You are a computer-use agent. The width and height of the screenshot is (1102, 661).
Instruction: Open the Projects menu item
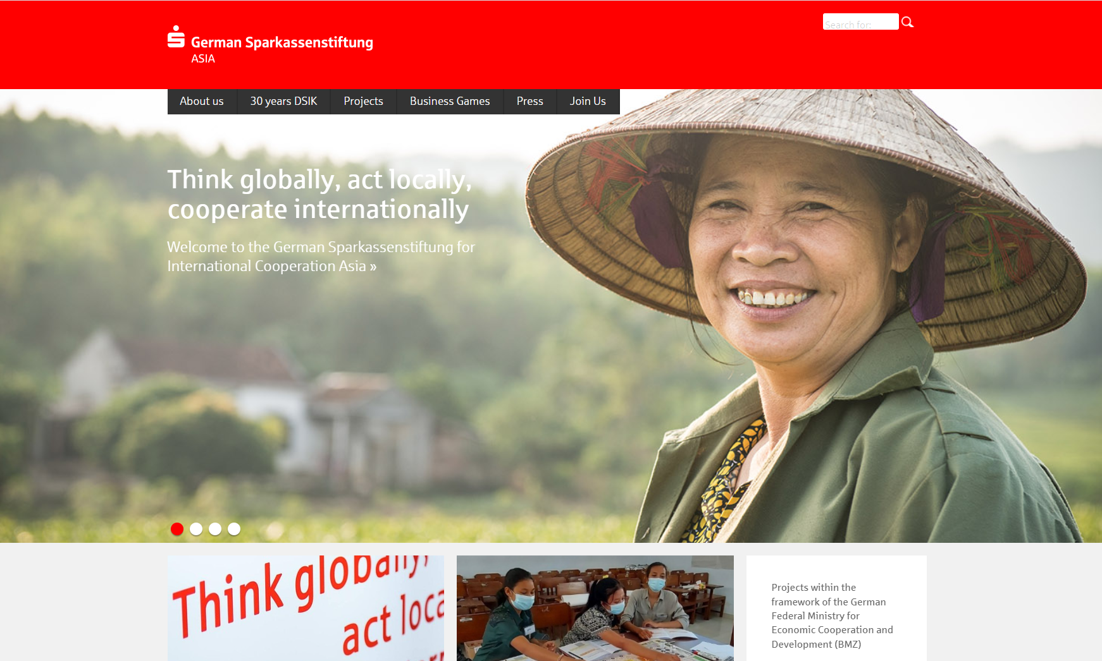pyautogui.click(x=363, y=101)
